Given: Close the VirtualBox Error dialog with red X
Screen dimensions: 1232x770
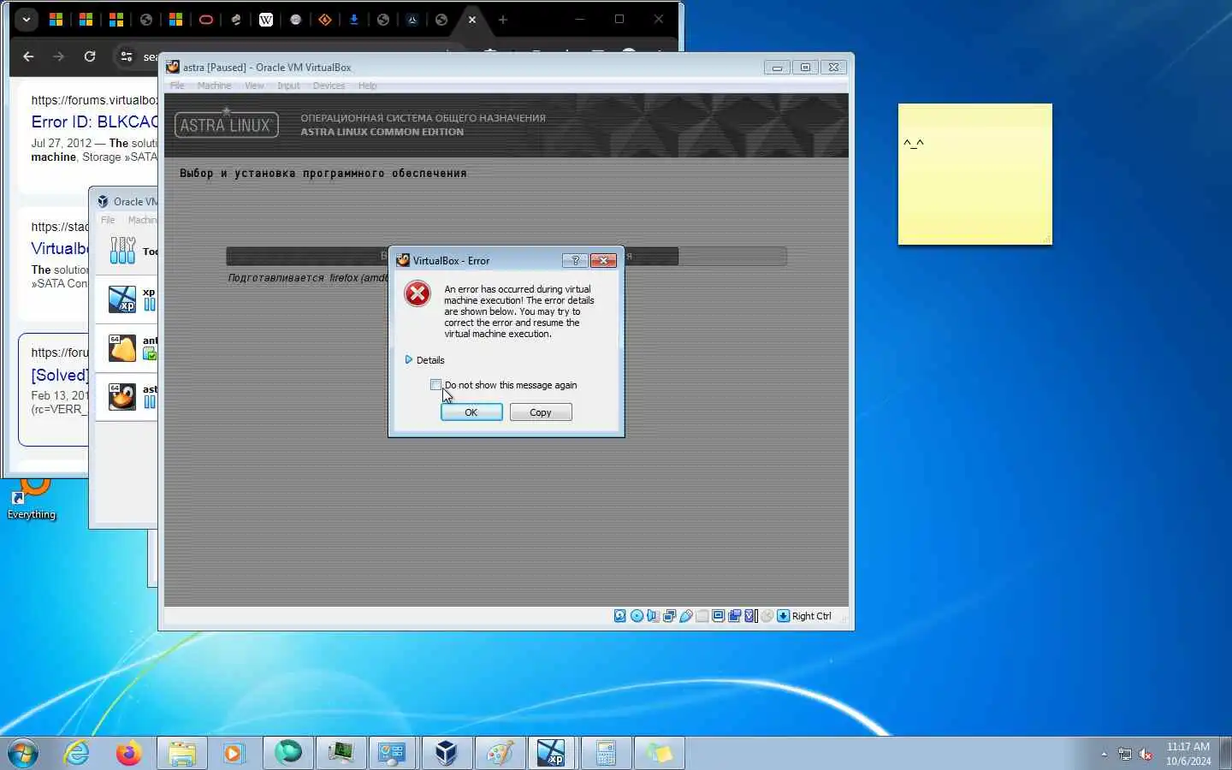Looking at the screenshot, I should point(603,260).
